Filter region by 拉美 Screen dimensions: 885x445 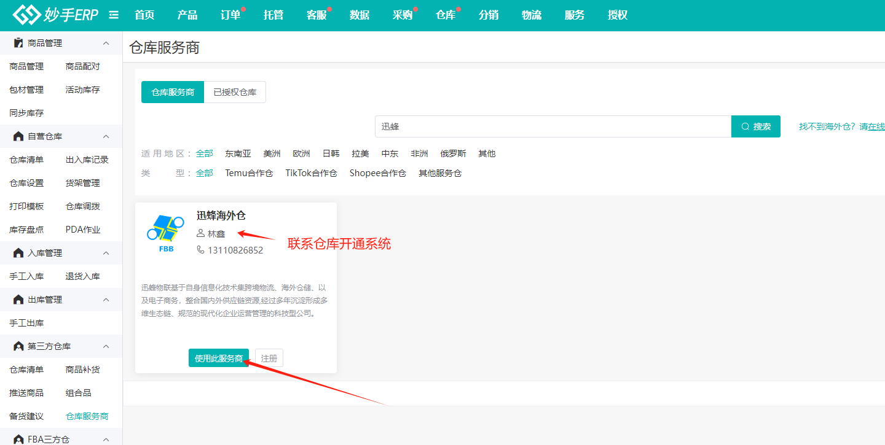click(360, 153)
